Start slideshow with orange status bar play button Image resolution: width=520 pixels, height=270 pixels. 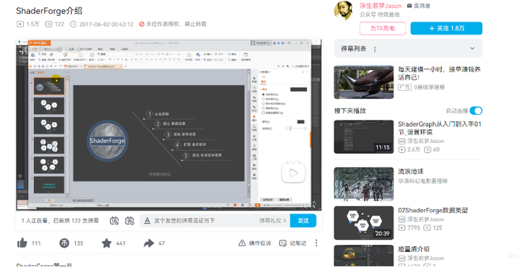click(x=257, y=205)
